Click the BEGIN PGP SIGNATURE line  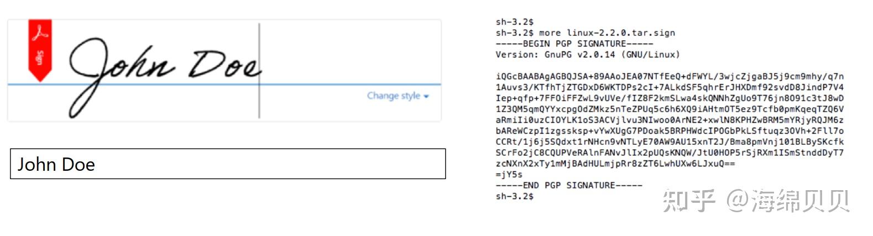tap(574, 44)
